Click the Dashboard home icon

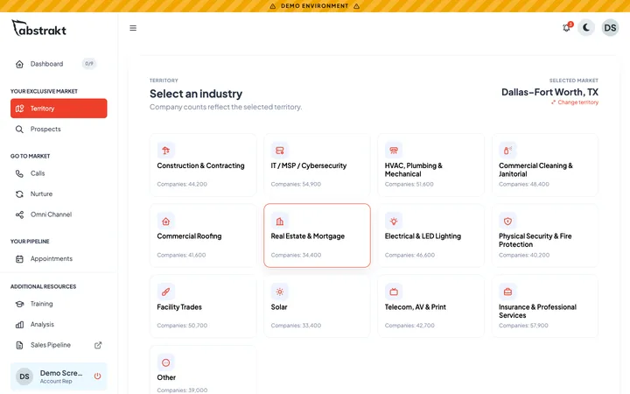(x=19, y=64)
